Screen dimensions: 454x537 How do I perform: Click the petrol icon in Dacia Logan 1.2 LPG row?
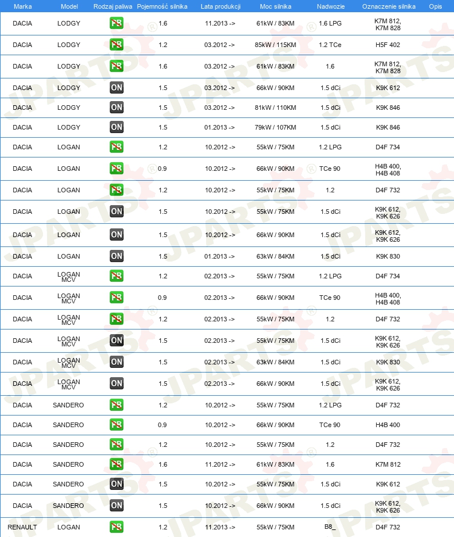116,147
